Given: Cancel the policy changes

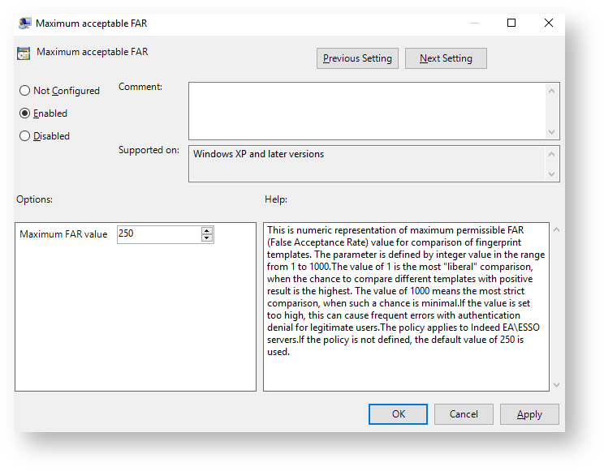Looking at the screenshot, I should [464, 414].
